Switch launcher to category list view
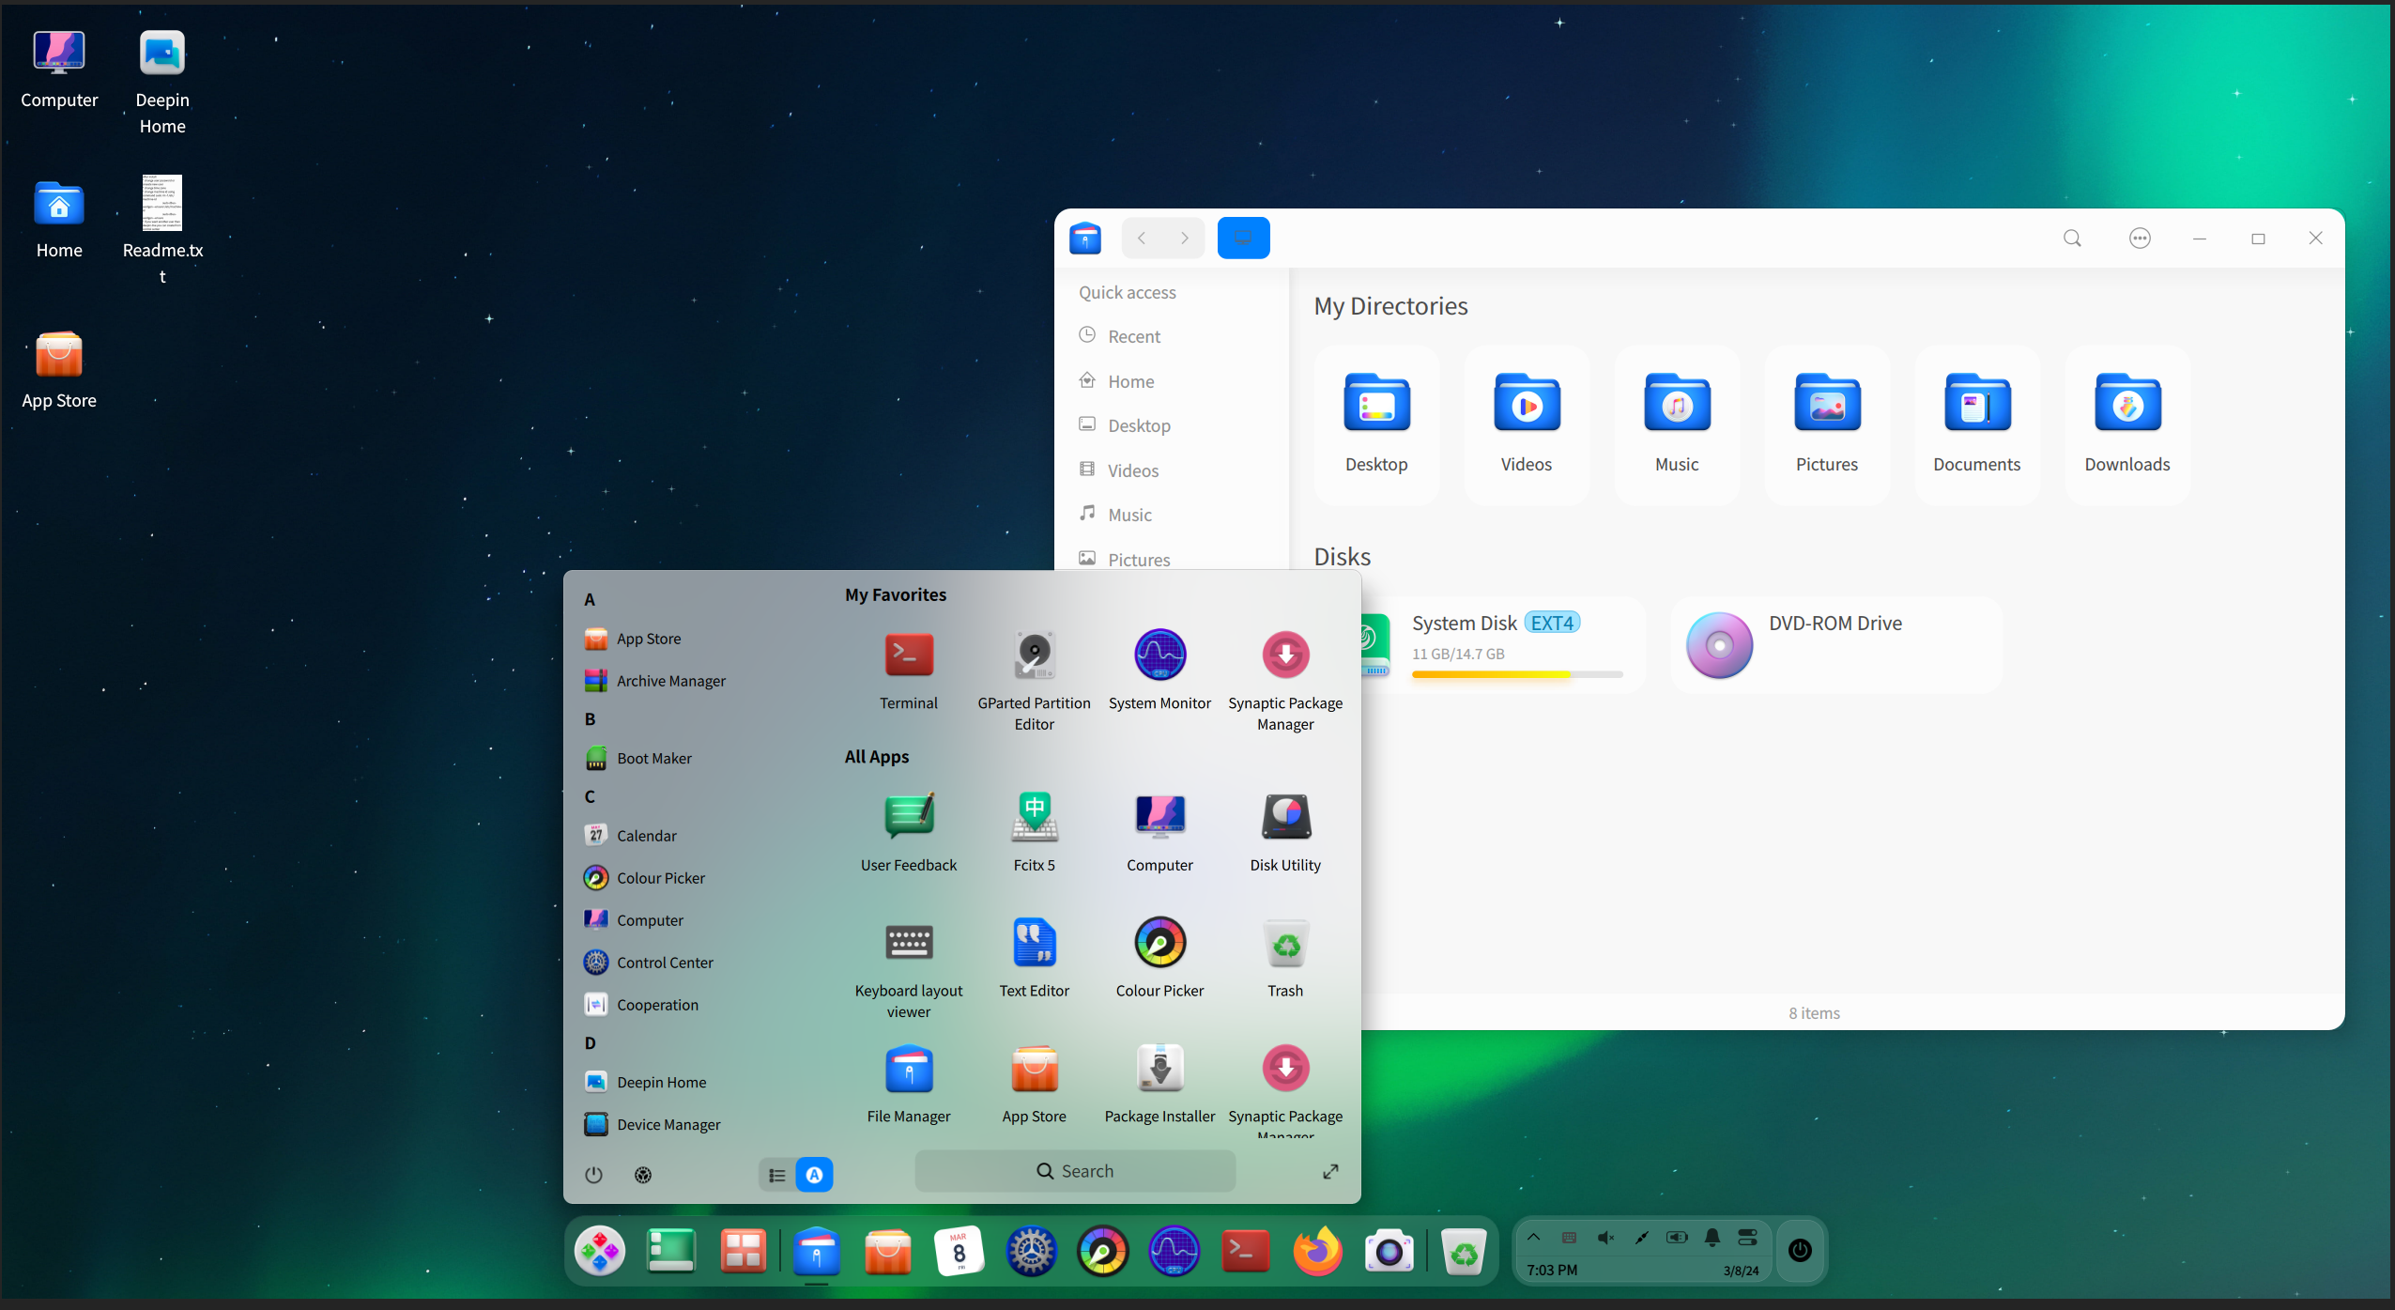Viewport: 2395px width, 1310px height. click(x=777, y=1175)
